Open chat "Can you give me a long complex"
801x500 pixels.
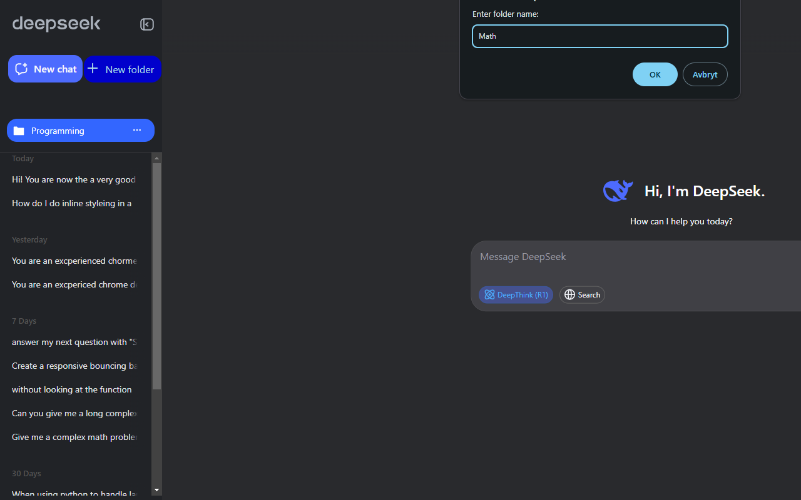tap(74, 413)
